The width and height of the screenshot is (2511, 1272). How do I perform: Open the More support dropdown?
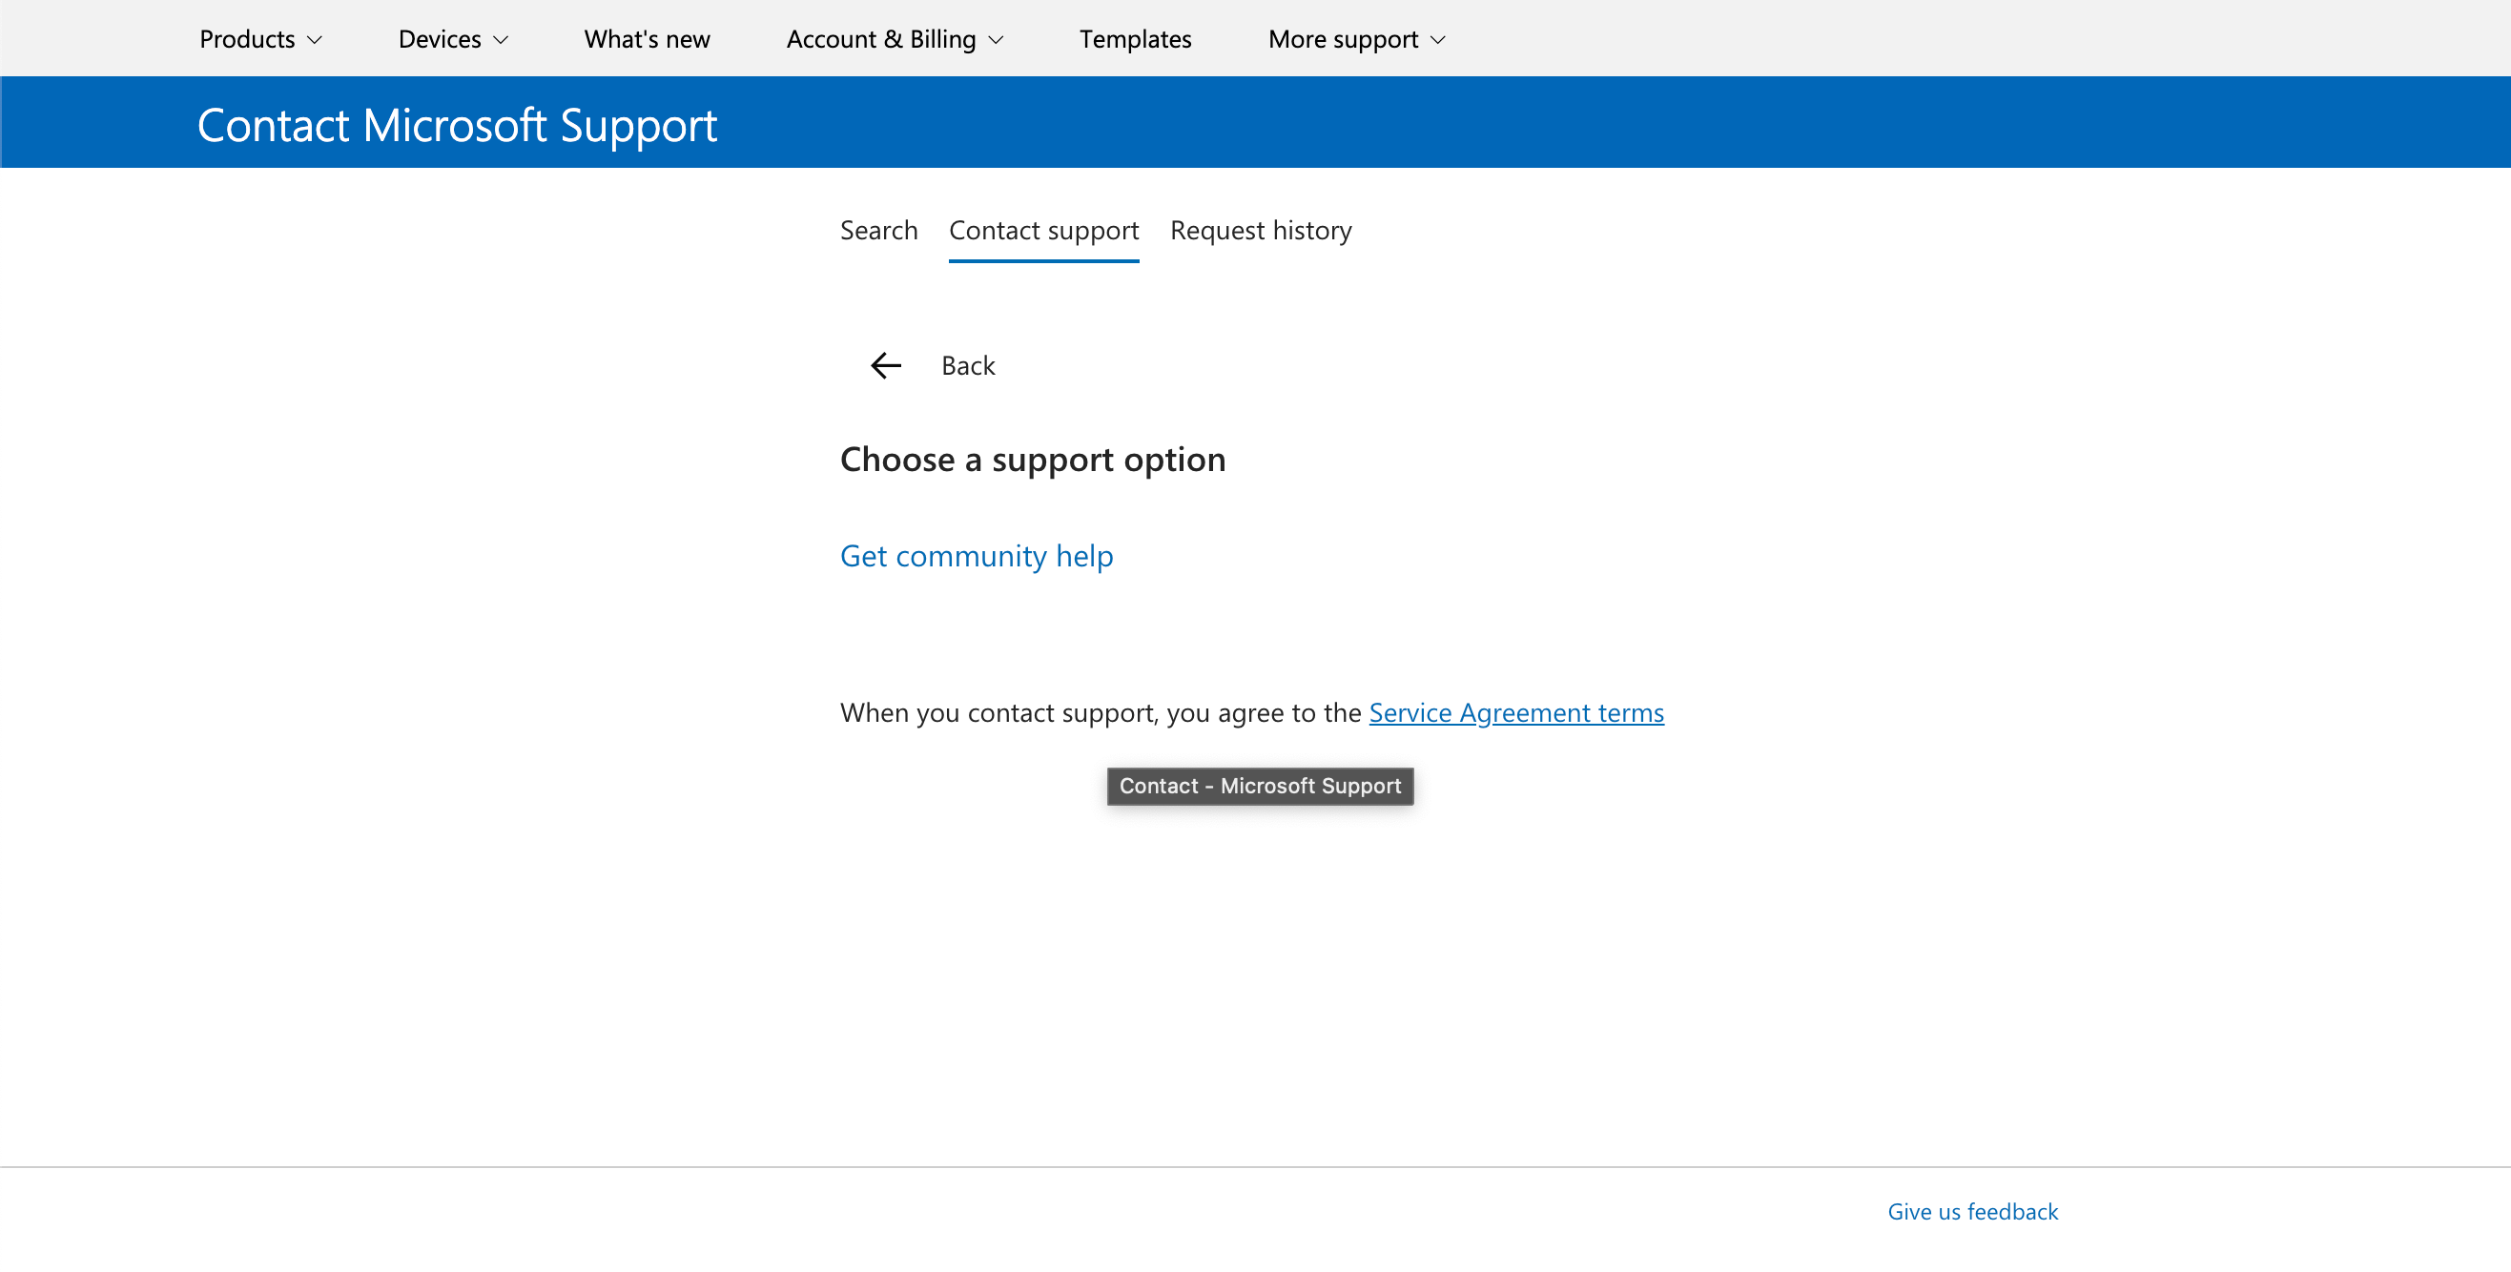pos(1356,39)
